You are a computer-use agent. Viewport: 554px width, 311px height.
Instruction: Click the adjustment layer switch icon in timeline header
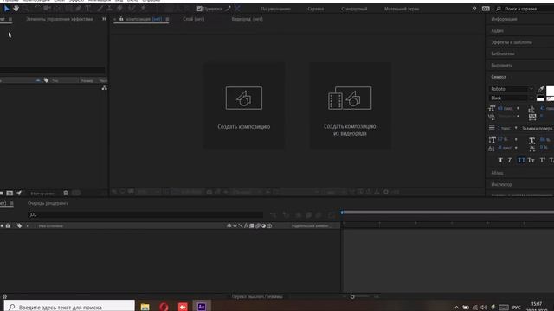[263, 225]
